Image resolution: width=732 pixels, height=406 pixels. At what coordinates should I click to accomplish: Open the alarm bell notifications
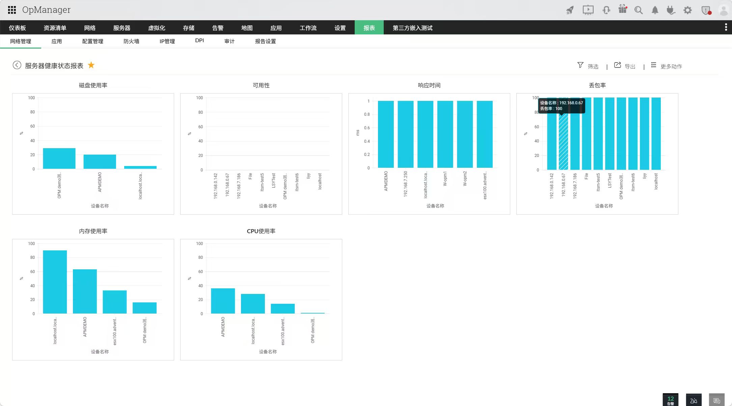[655, 10]
